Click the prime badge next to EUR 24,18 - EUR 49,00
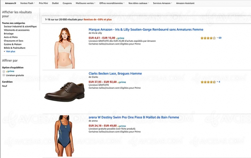The image size is (251, 158). point(122,126)
